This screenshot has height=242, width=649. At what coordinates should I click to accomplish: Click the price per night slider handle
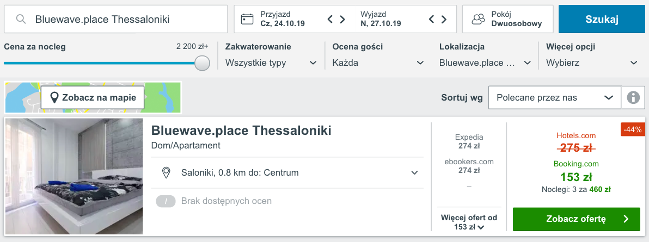[x=202, y=63]
